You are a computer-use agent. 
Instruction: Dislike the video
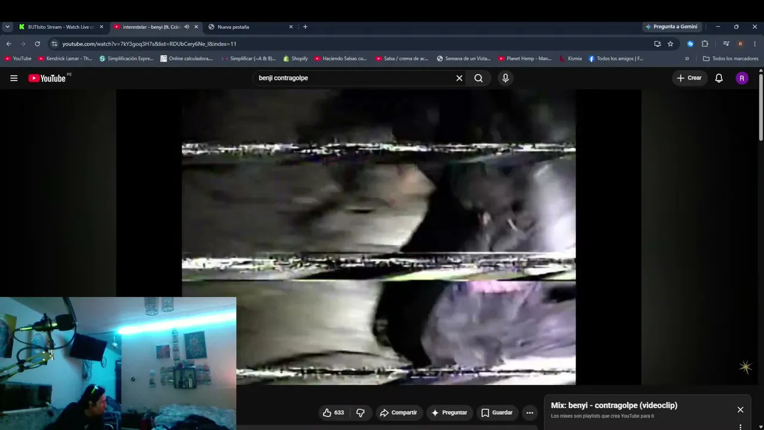tap(361, 413)
